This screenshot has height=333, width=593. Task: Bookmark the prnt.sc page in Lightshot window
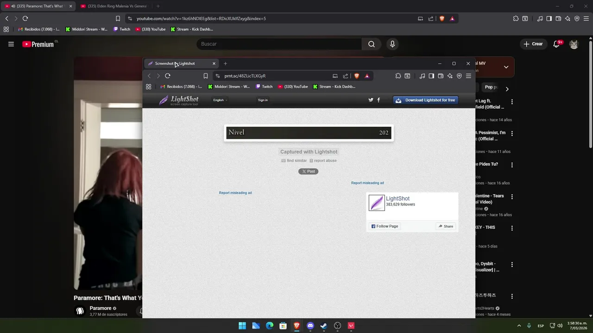206,76
